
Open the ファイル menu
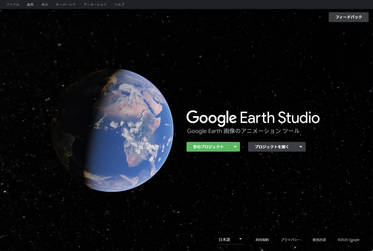[x=12, y=4]
